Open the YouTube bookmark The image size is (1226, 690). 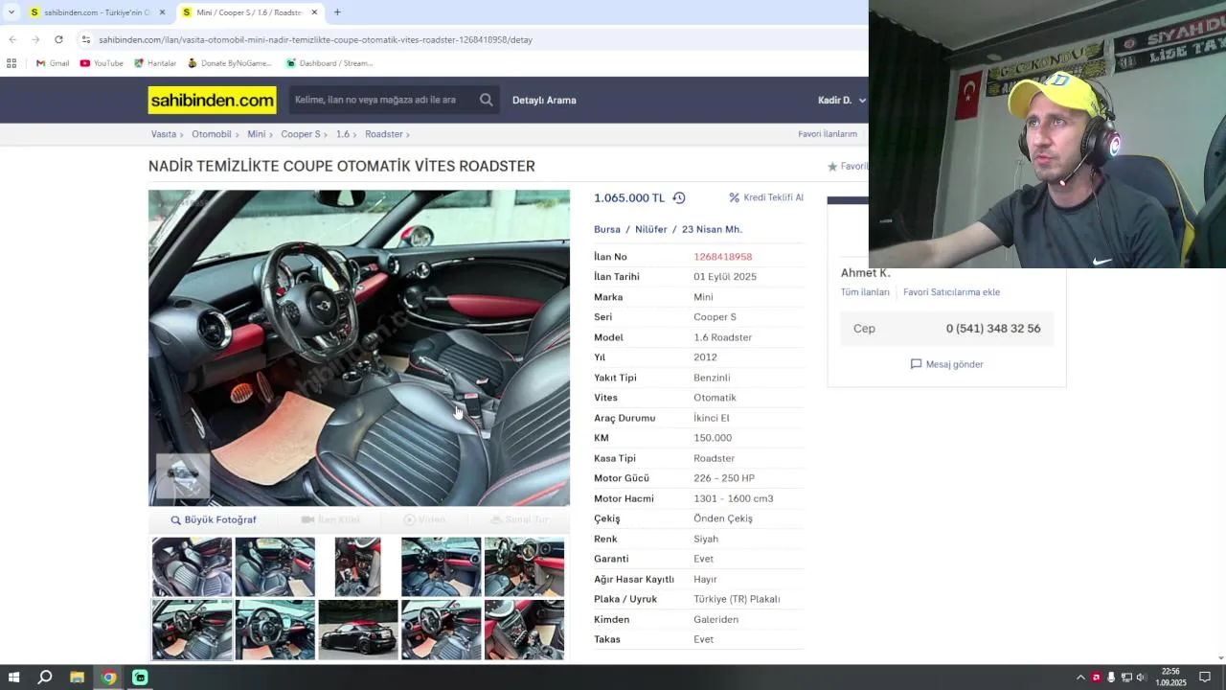point(102,63)
